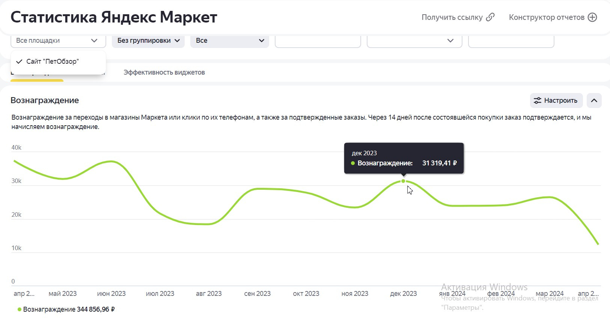Image resolution: width=610 pixels, height=321 pixels.
Task: Click the июл 2023 axis label
Action: click(160, 294)
